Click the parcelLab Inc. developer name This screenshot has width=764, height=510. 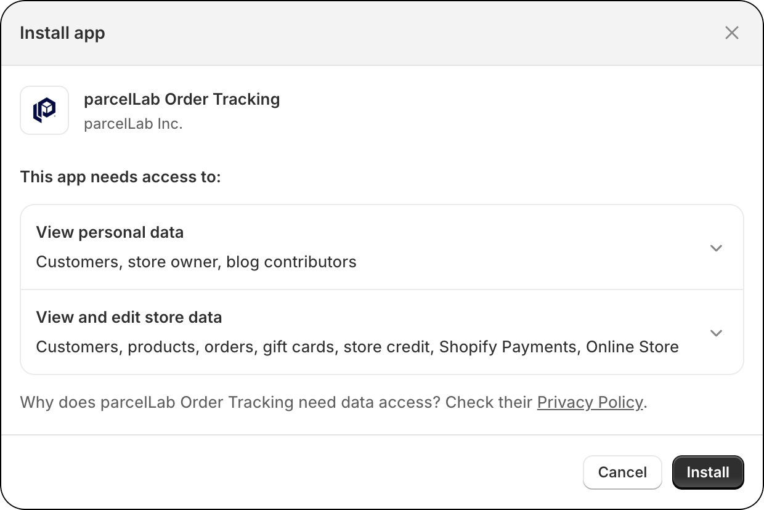[133, 123]
